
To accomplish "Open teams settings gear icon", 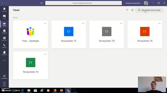I will 132,10.
